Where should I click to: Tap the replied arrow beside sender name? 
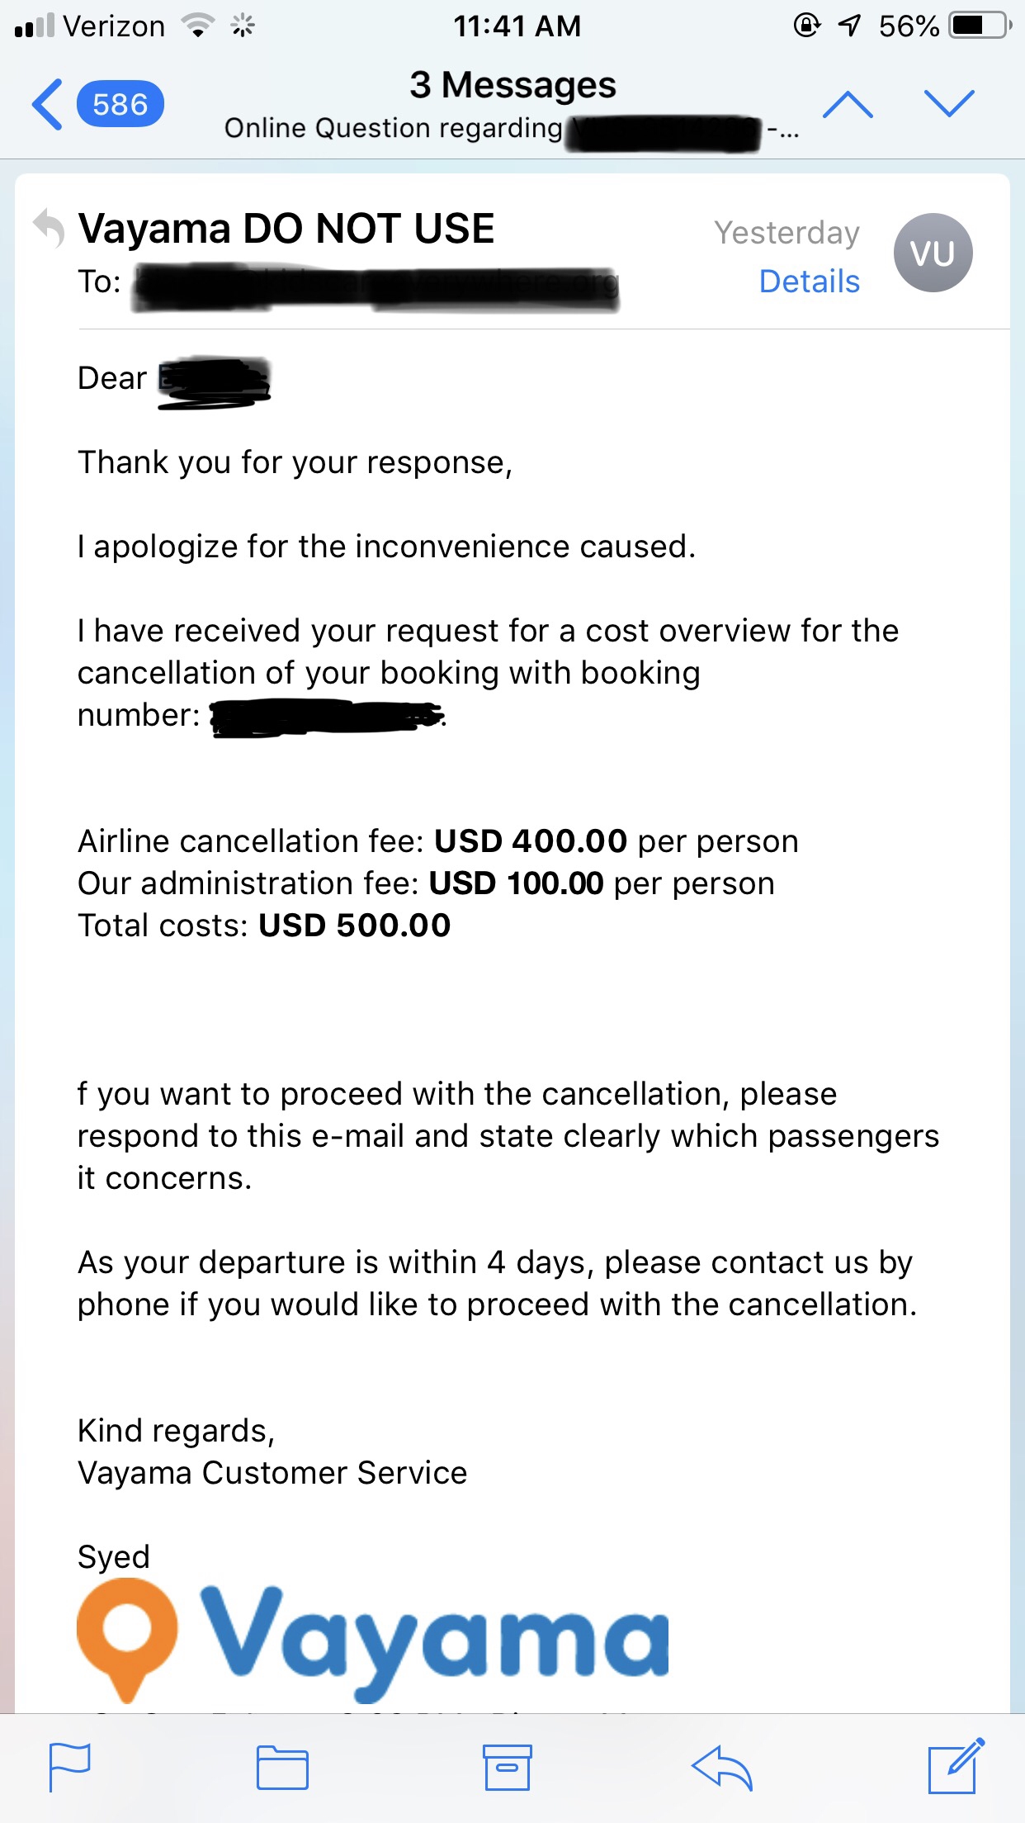click(x=50, y=228)
